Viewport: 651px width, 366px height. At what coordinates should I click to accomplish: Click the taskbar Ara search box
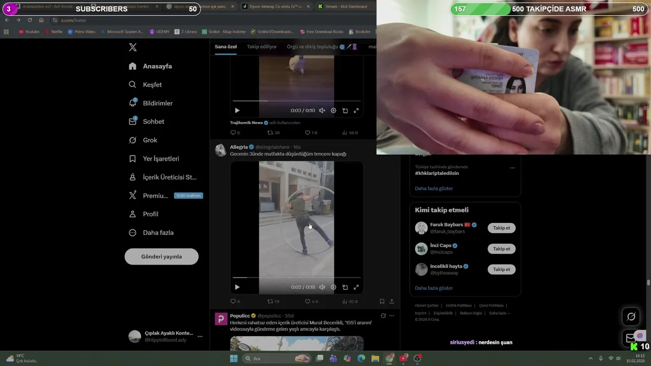tap(276, 358)
